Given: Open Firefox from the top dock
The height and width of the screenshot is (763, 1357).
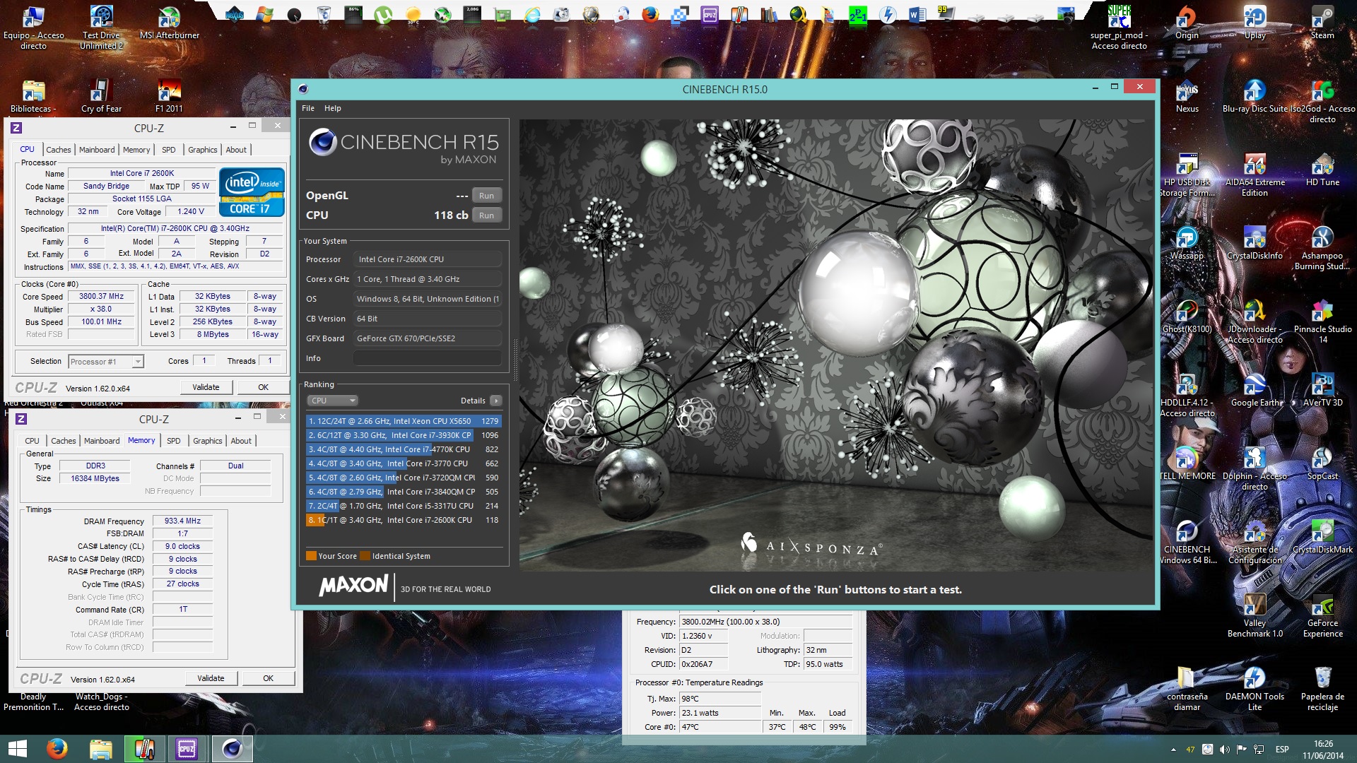Looking at the screenshot, I should (x=650, y=14).
